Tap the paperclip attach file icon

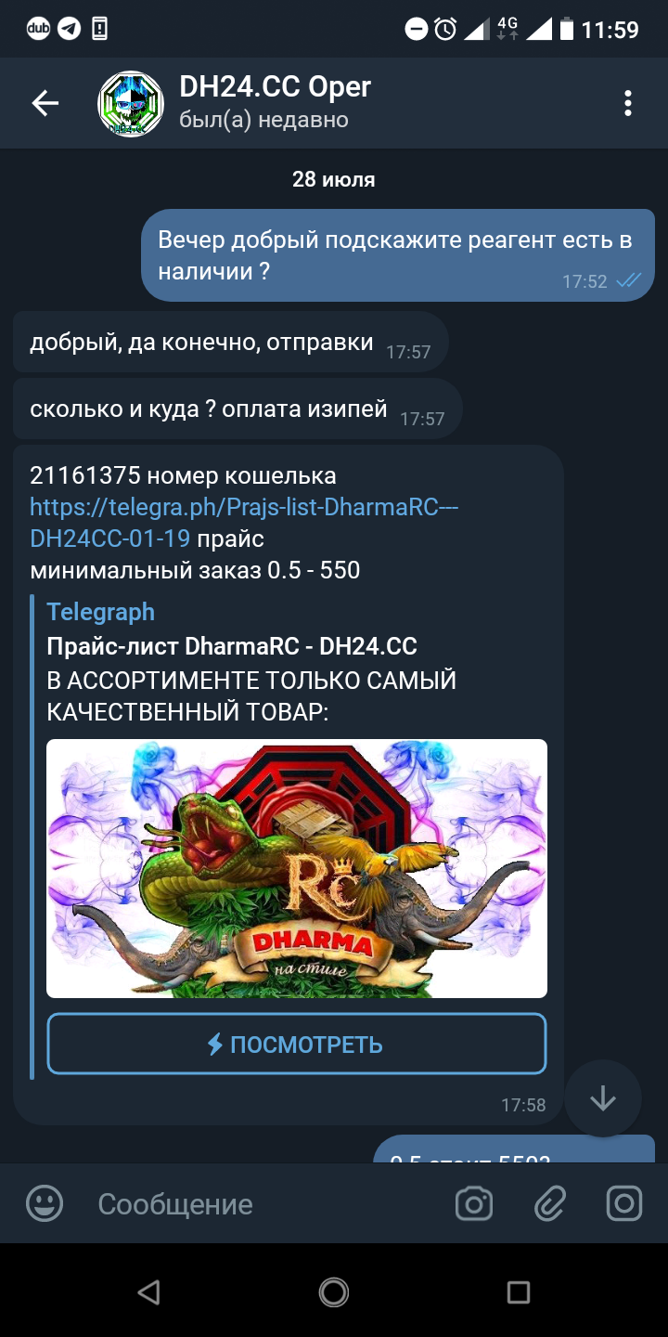point(550,1204)
